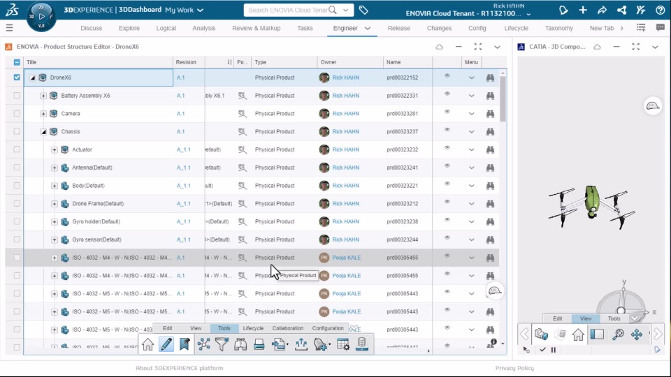The image size is (671, 377).
Task: Click the plus add icon in header
Action: coord(583,10)
